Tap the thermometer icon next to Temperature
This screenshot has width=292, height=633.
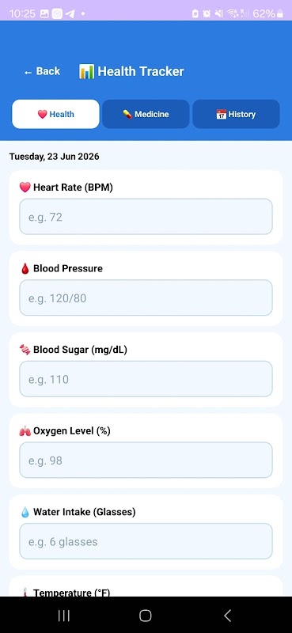click(25, 592)
